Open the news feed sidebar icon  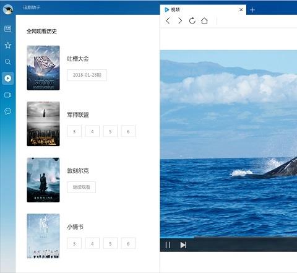tap(8, 28)
